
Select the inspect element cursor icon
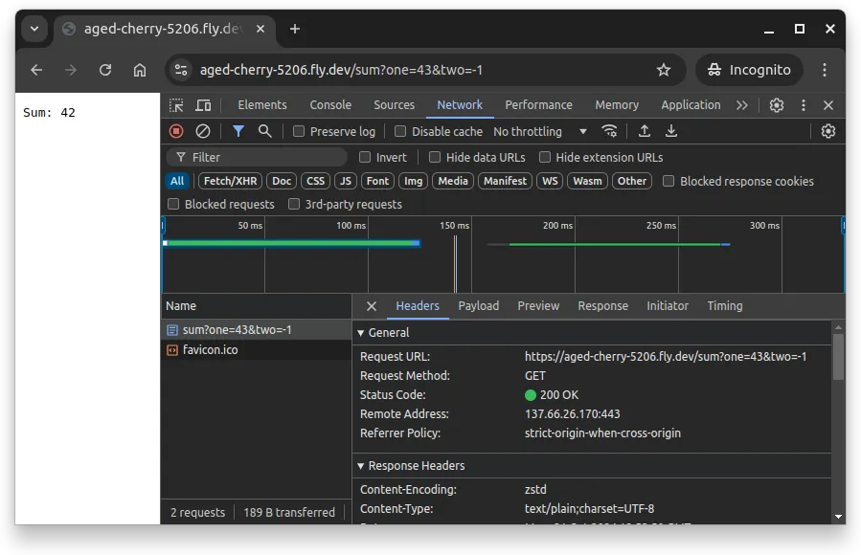coord(174,104)
